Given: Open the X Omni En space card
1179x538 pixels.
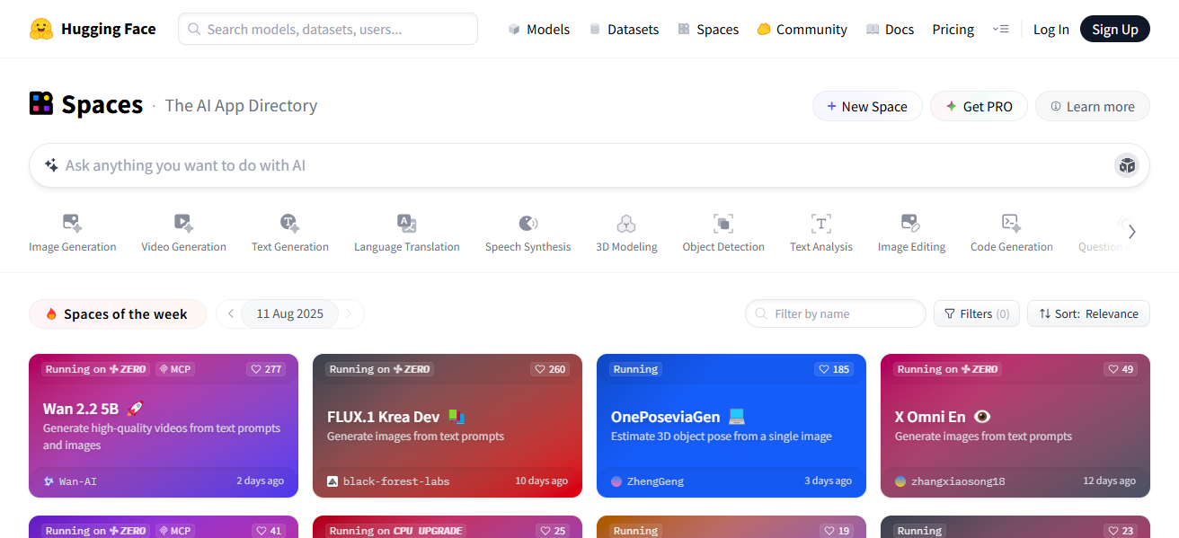Looking at the screenshot, I should pos(1015,426).
